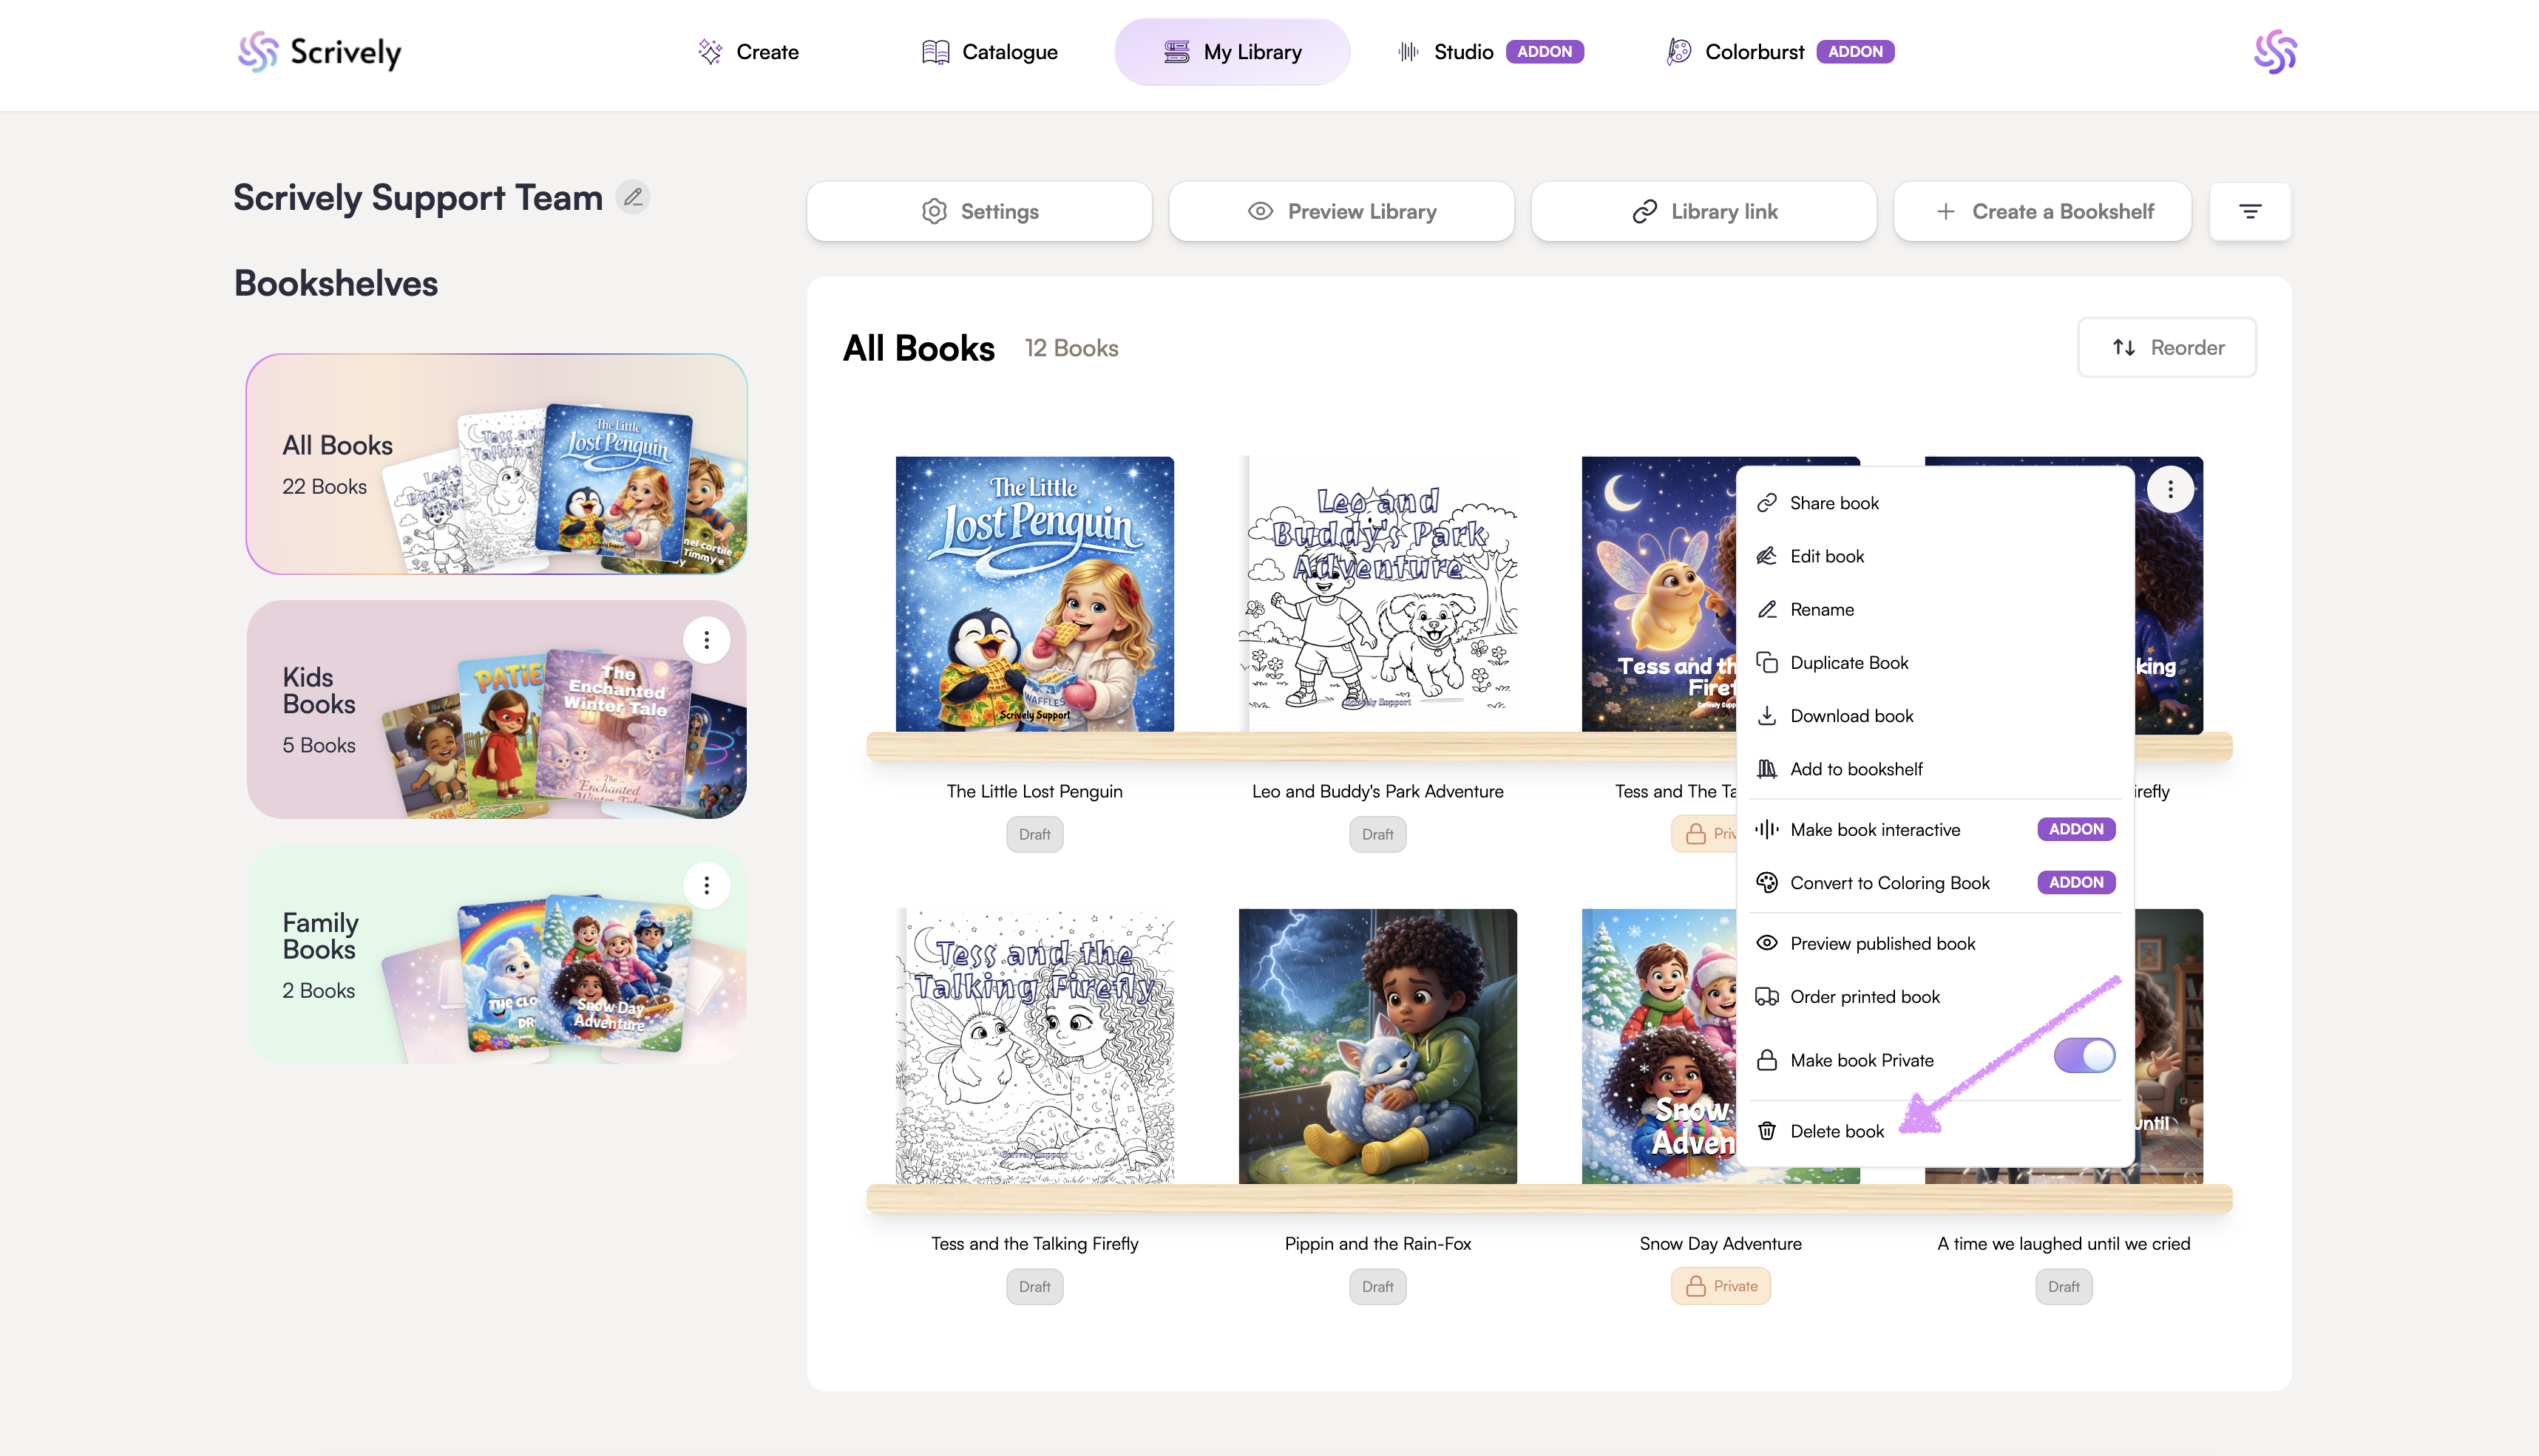This screenshot has width=2539, height=1456.
Task: Toggle the Make book Private switch
Action: (2084, 1056)
